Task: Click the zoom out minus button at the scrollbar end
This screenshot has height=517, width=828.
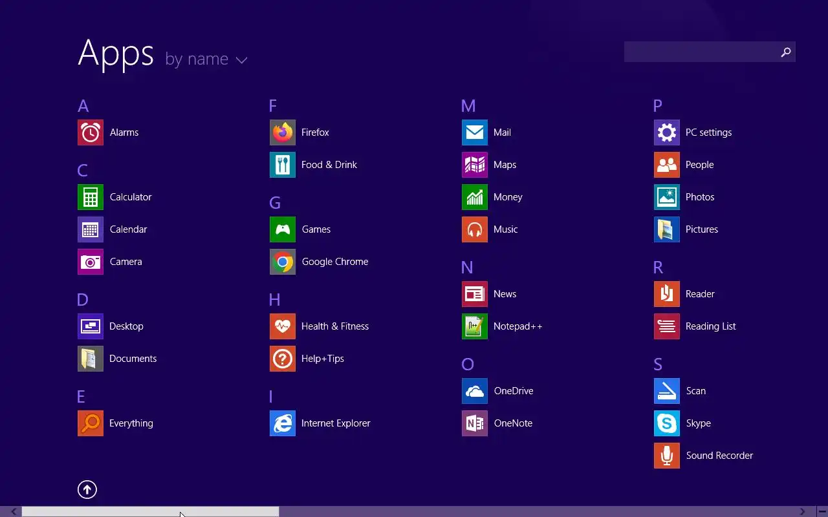Action: 822,512
